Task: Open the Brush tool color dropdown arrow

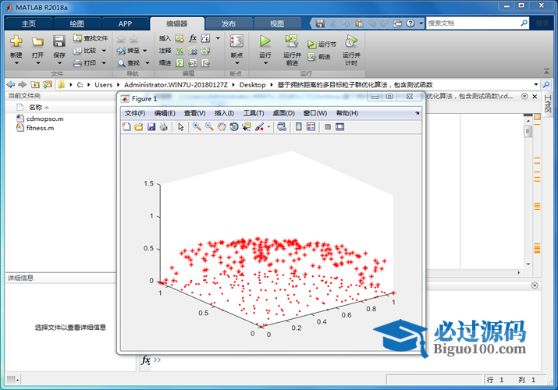Action: (x=268, y=127)
